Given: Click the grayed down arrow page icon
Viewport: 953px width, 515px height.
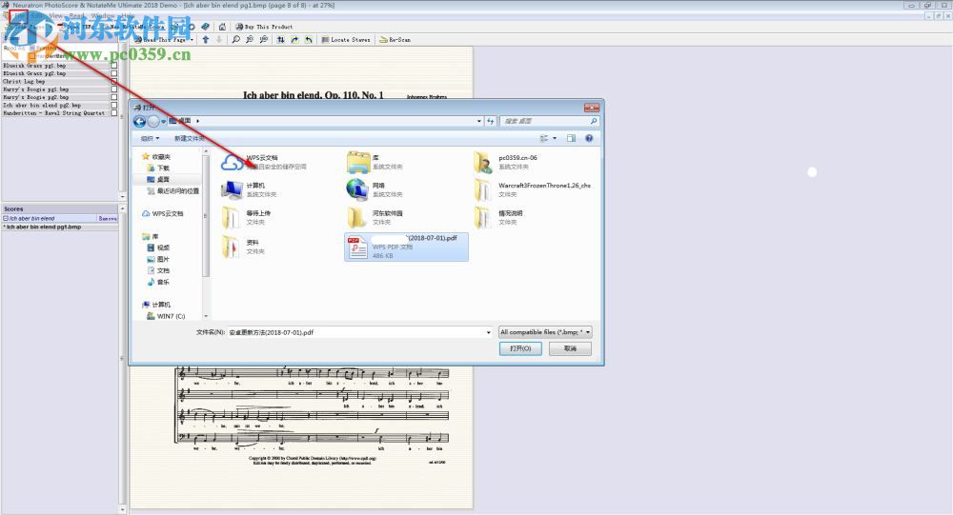Looking at the screenshot, I should (x=219, y=39).
